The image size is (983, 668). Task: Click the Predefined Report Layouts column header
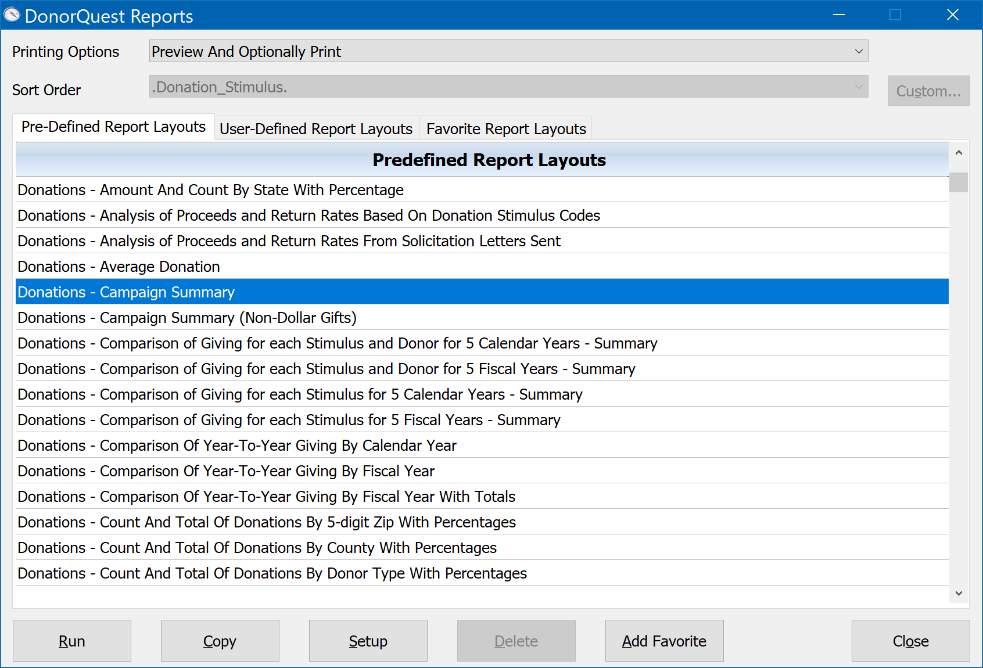[x=482, y=160]
